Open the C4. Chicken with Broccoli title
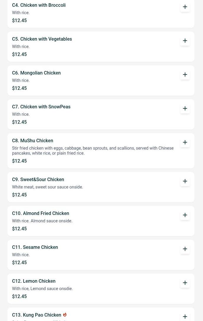 coord(39,5)
